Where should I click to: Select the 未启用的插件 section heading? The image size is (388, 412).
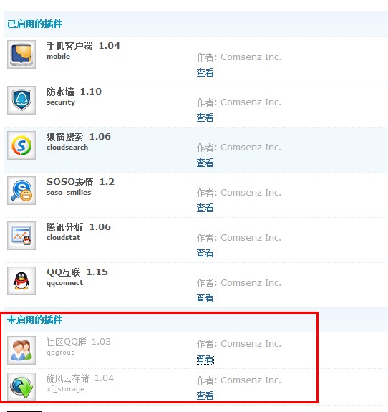pyautogui.click(x=34, y=320)
